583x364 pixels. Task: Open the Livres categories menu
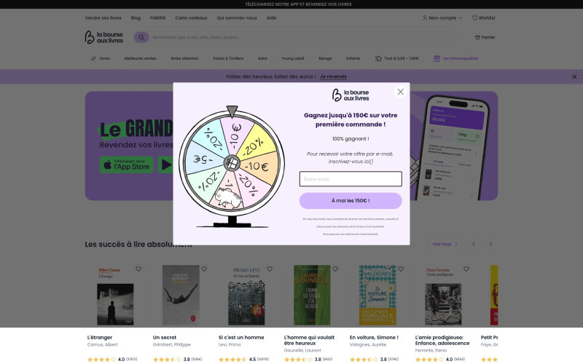[101, 59]
